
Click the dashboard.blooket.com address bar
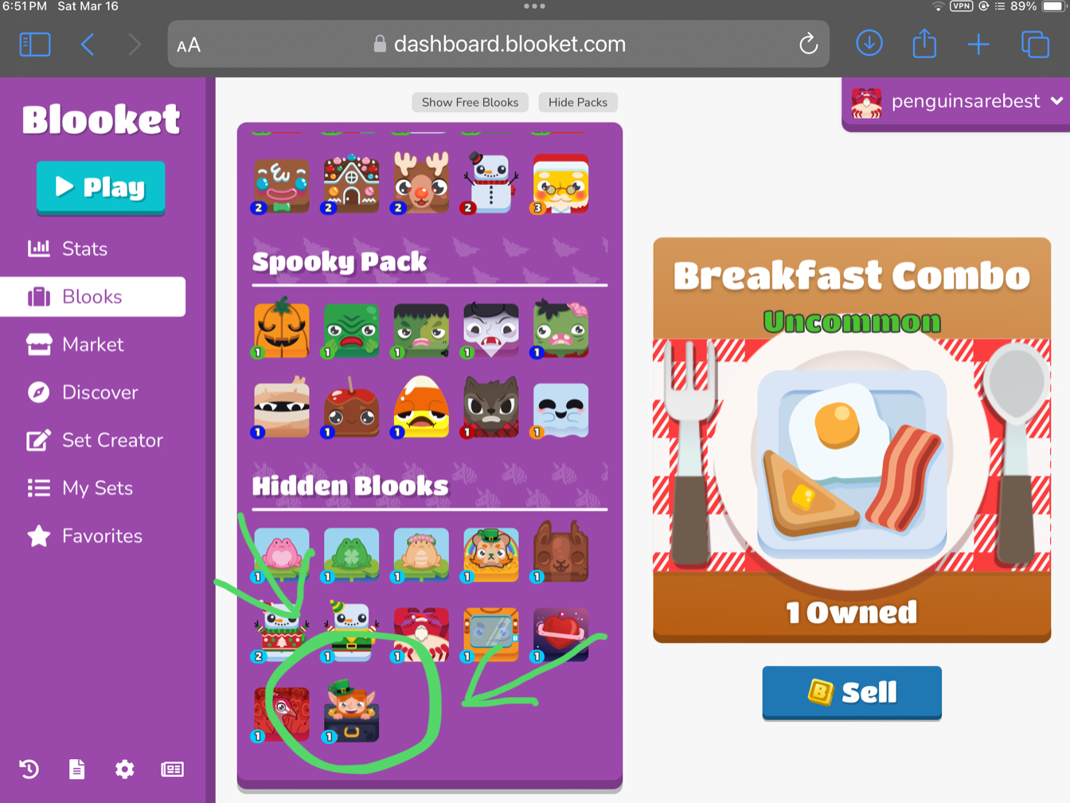pos(499,44)
